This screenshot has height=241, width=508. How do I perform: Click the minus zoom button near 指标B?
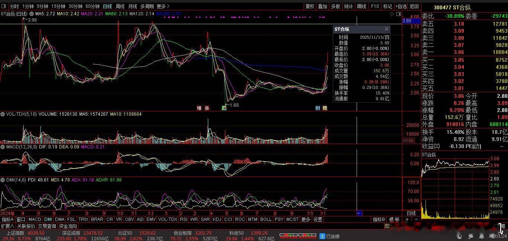416,219
